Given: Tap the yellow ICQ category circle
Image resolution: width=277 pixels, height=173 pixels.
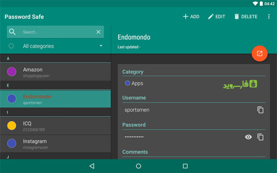Looking at the screenshot, I should pos(12,125).
